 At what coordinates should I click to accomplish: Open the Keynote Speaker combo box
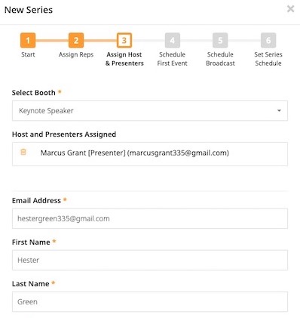[150, 110]
